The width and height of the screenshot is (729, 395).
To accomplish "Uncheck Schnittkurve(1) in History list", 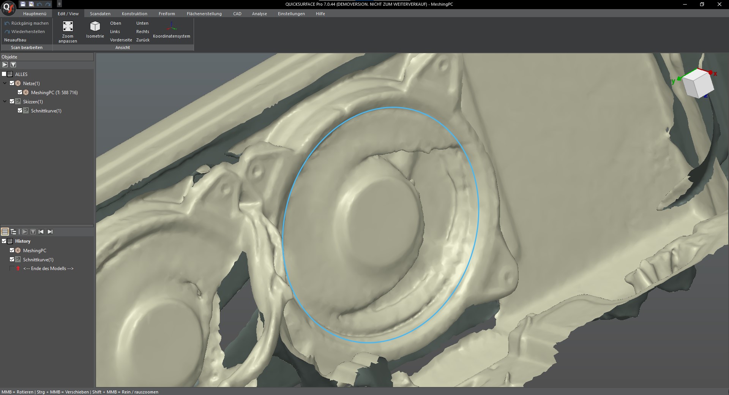I will click(12, 259).
